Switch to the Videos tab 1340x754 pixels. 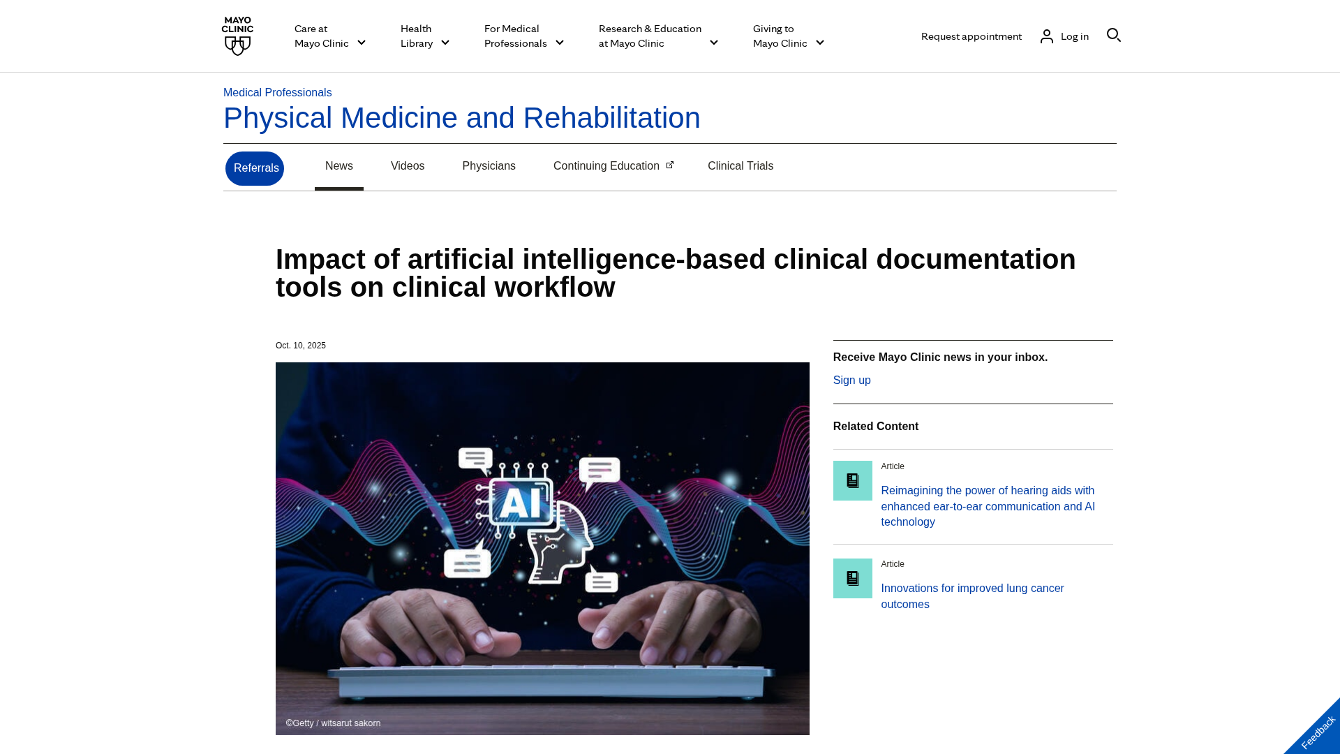tap(407, 166)
